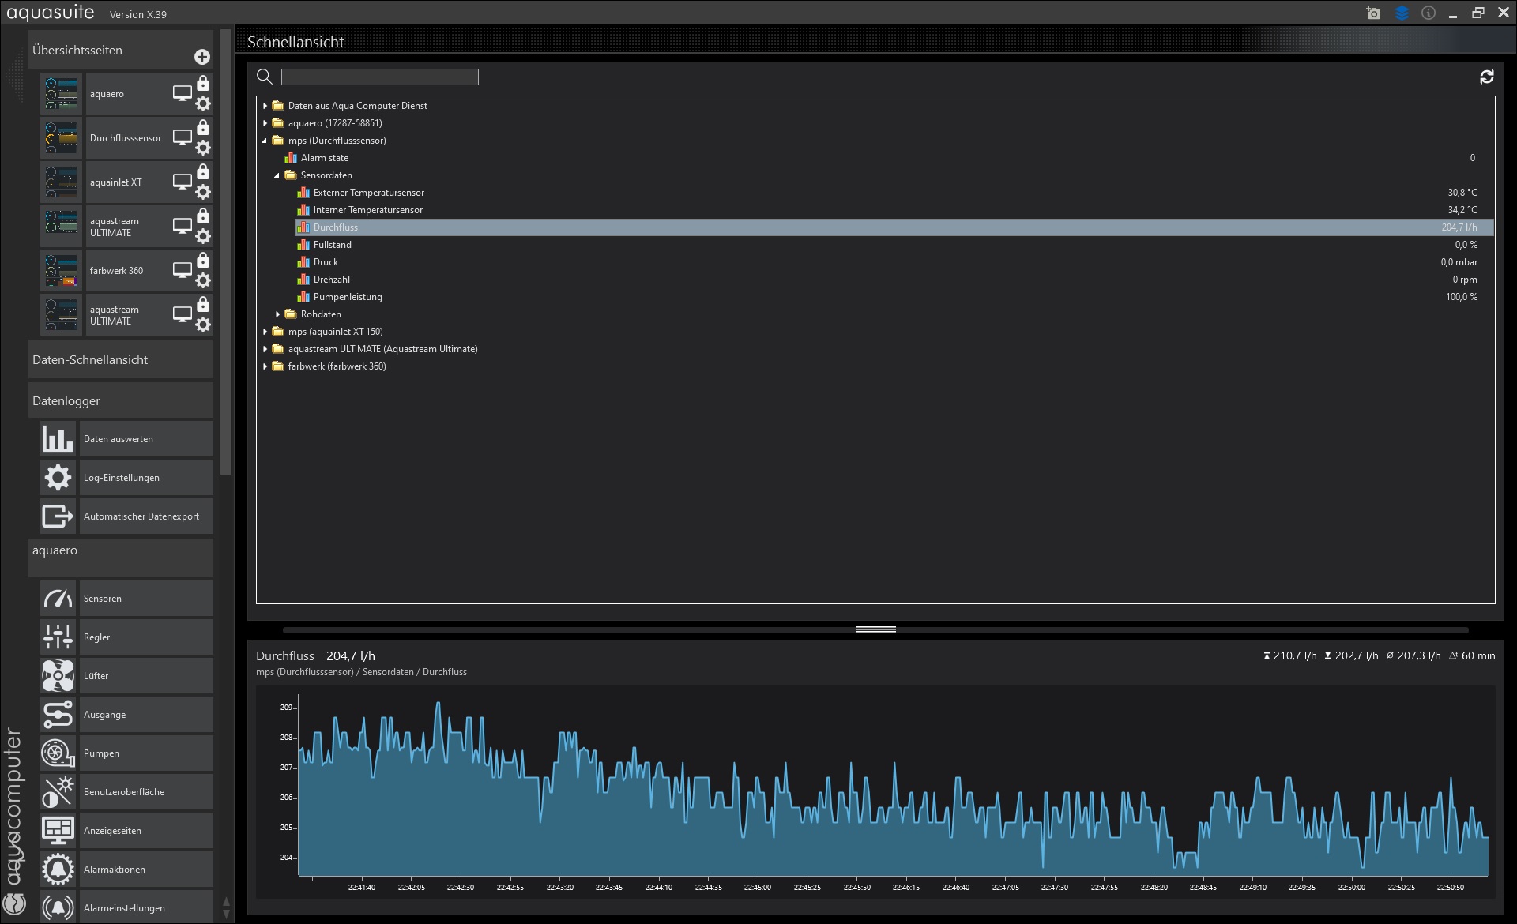Open the Lüfter fan icon
The height and width of the screenshot is (924, 1517).
pyautogui.click(x=58, y=676)
